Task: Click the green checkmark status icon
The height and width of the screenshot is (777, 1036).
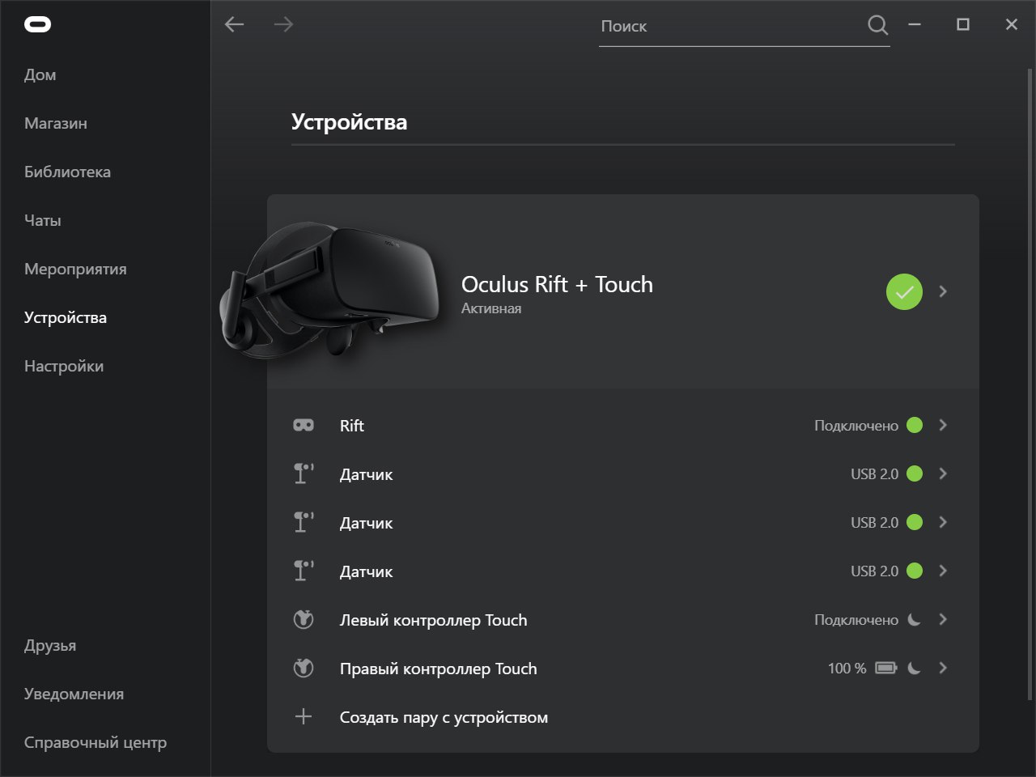Action: click(904, 291)
